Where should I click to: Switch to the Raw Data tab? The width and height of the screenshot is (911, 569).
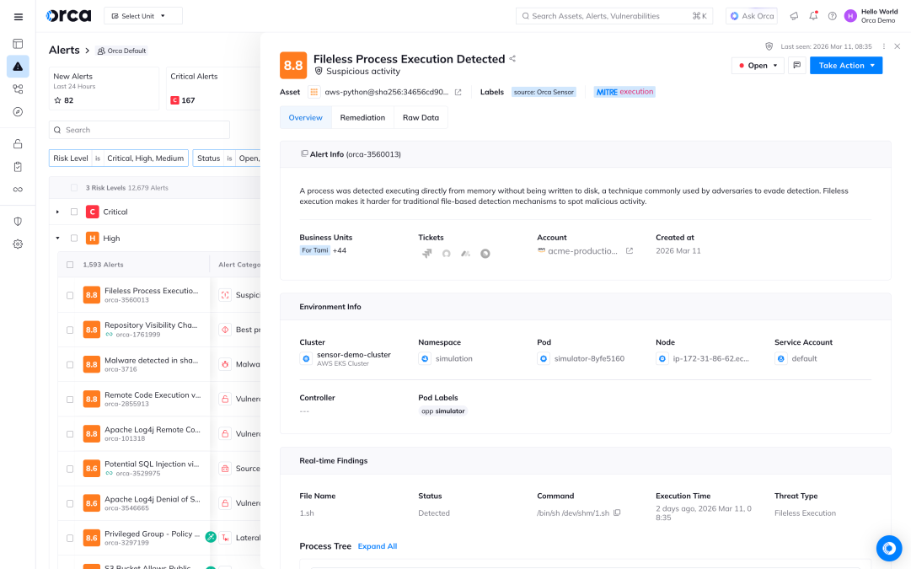[x=421, y=118]
